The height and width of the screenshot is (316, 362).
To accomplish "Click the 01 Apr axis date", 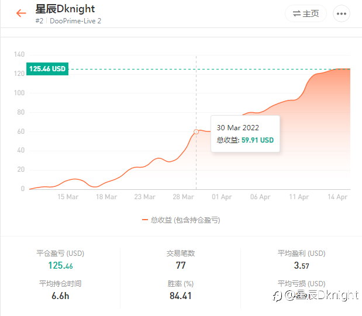I will click(222, 197).
